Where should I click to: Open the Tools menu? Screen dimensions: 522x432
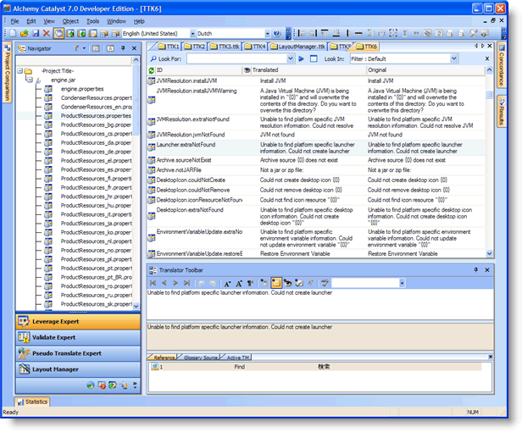pyautogui.click(x=93, y=21)
